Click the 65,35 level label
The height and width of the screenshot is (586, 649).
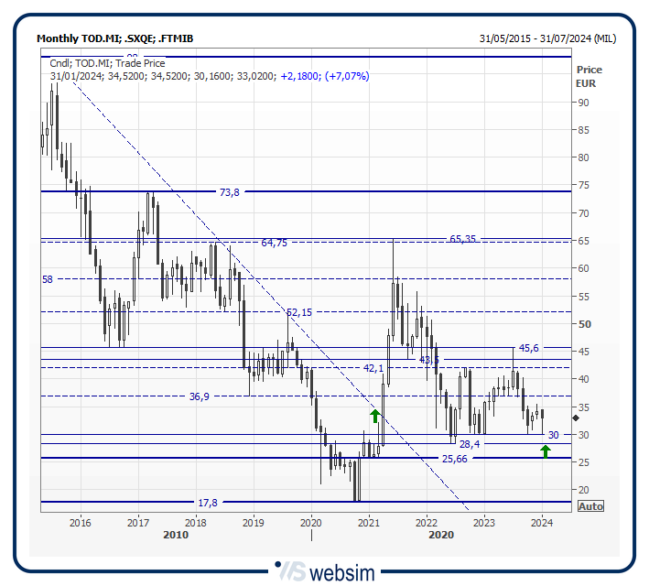coord(462,239)
